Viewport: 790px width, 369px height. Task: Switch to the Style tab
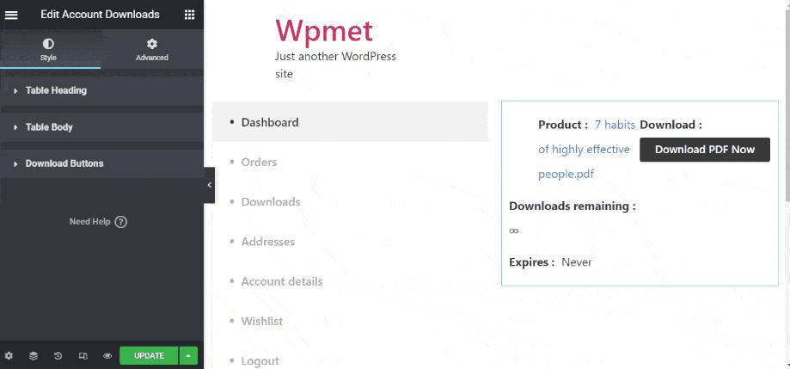point(48,49)
